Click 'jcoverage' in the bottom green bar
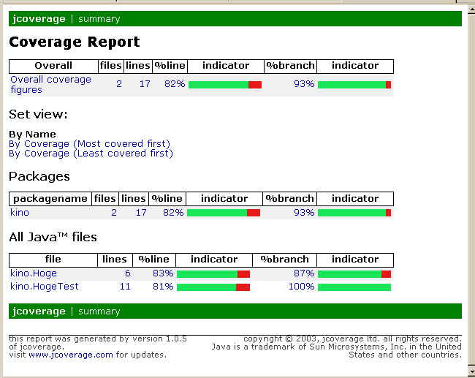Viewport: 475px width, 378px height. point(39,311)
